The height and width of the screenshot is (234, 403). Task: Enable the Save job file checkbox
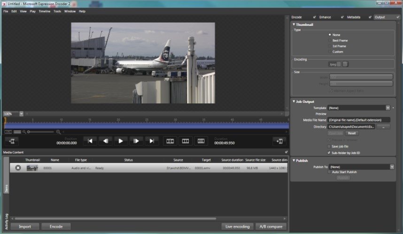pyautogui.click(x=329, y=146)
